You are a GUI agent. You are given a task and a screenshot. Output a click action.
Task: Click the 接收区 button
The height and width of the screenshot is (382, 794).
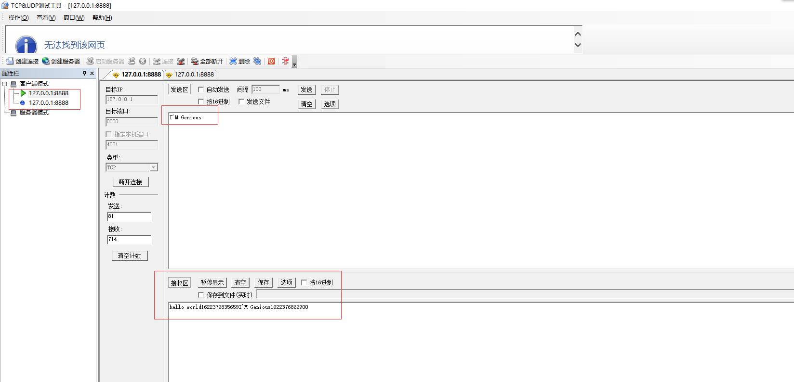179,283
